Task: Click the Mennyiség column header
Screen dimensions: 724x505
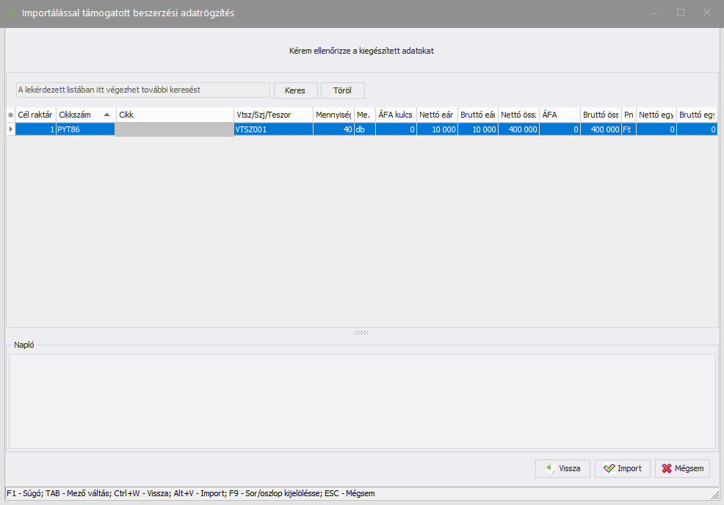Action: pos(333,115)
